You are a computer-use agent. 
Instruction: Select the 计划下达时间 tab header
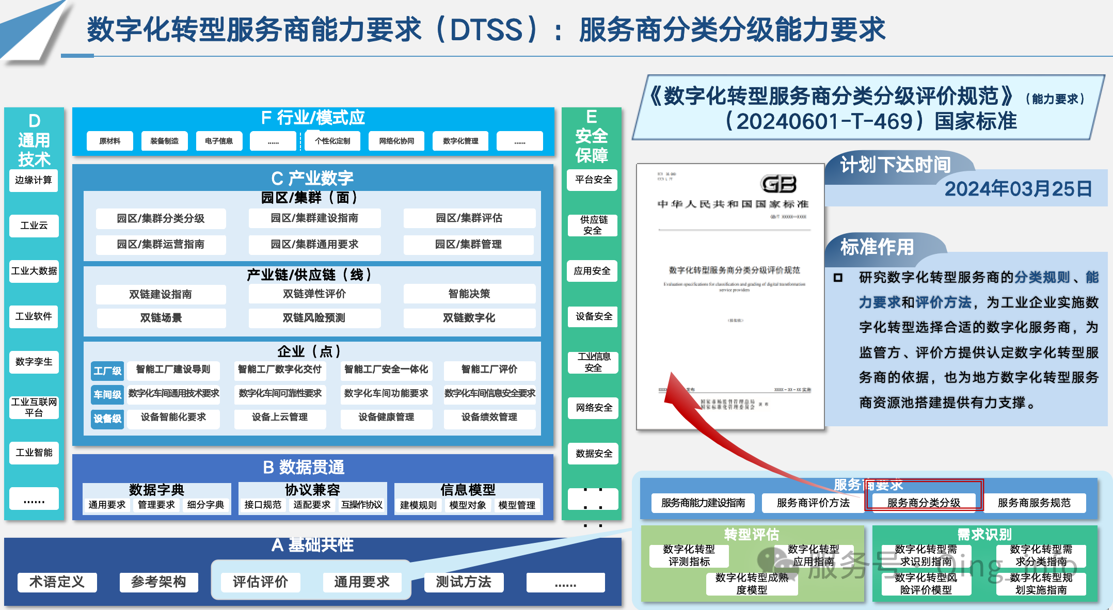click(x=895, y=165)
